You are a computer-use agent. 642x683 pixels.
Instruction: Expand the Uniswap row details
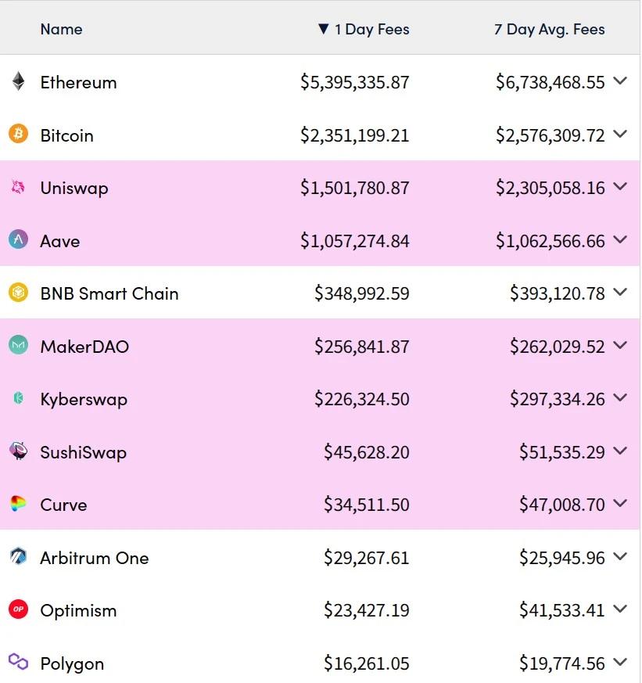click(621, 188)
